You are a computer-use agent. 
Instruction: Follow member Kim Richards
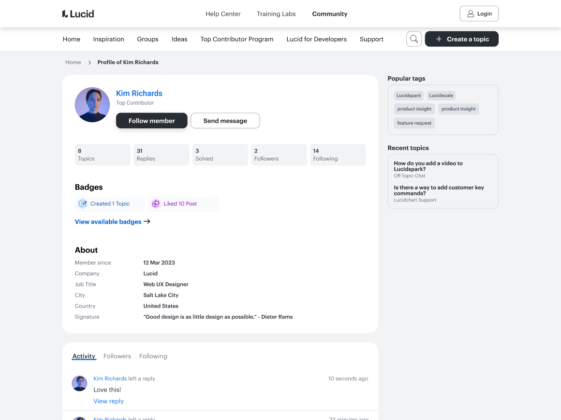click(x=151, y=121)
